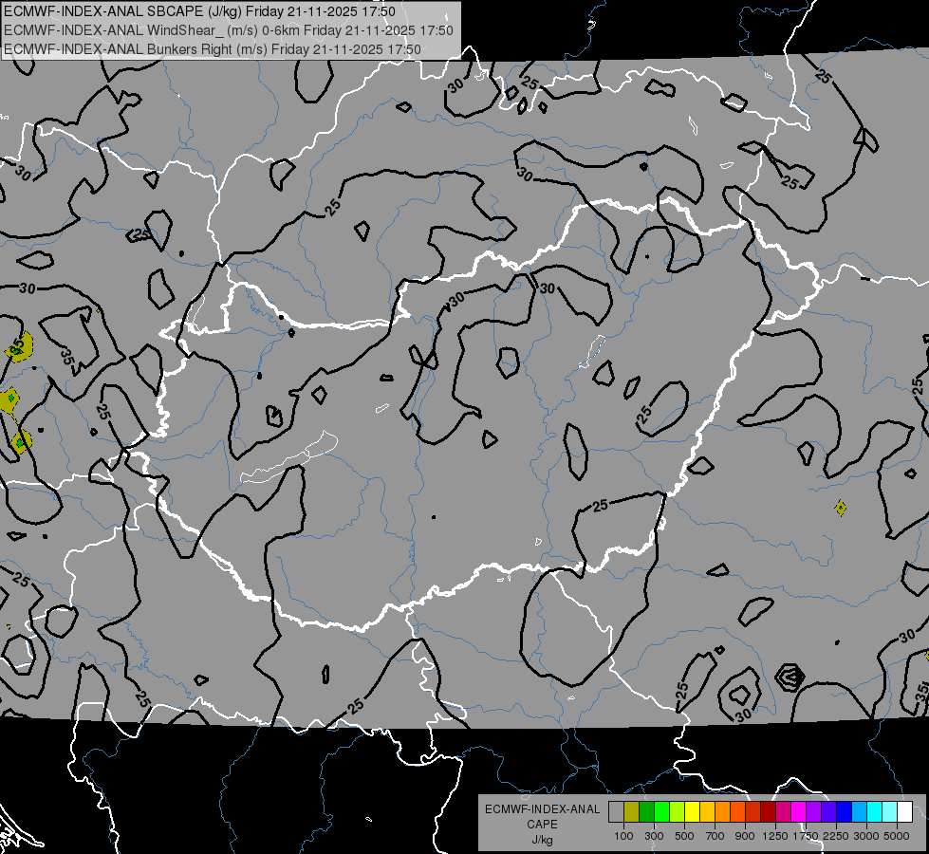The width and height of the screenshot is (929, 854).
Task: Click the legend value 300
Action: (x=654, y=836)
